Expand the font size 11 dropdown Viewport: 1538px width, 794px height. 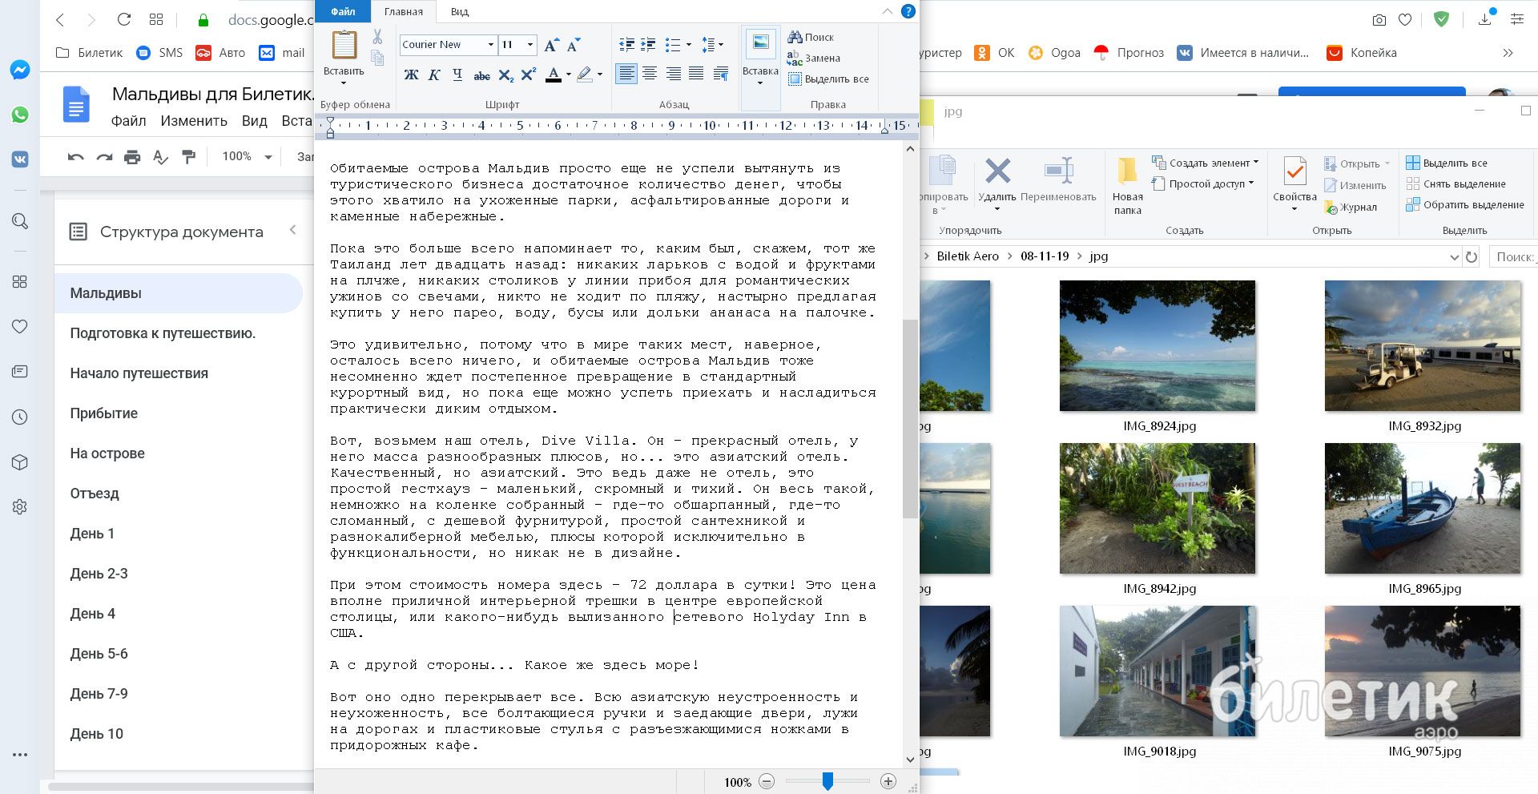[x=529, y=45]
